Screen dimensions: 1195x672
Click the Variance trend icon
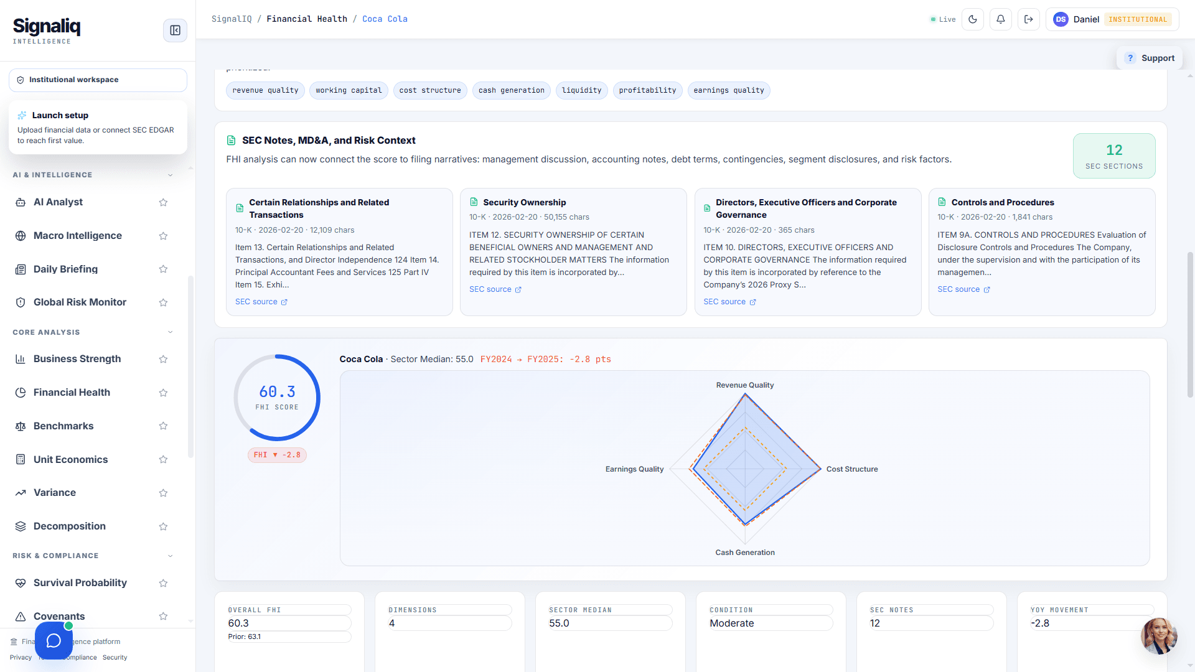tap(21, 493)
